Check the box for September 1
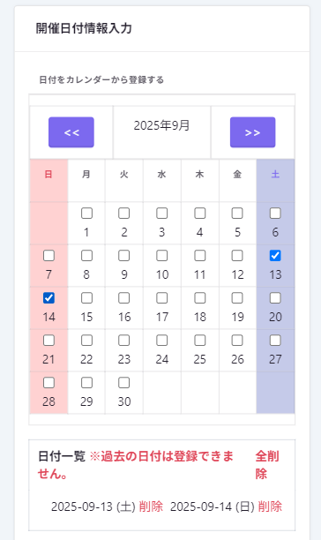321x540 pixels. pyautogui.click(x=86, y=214)
